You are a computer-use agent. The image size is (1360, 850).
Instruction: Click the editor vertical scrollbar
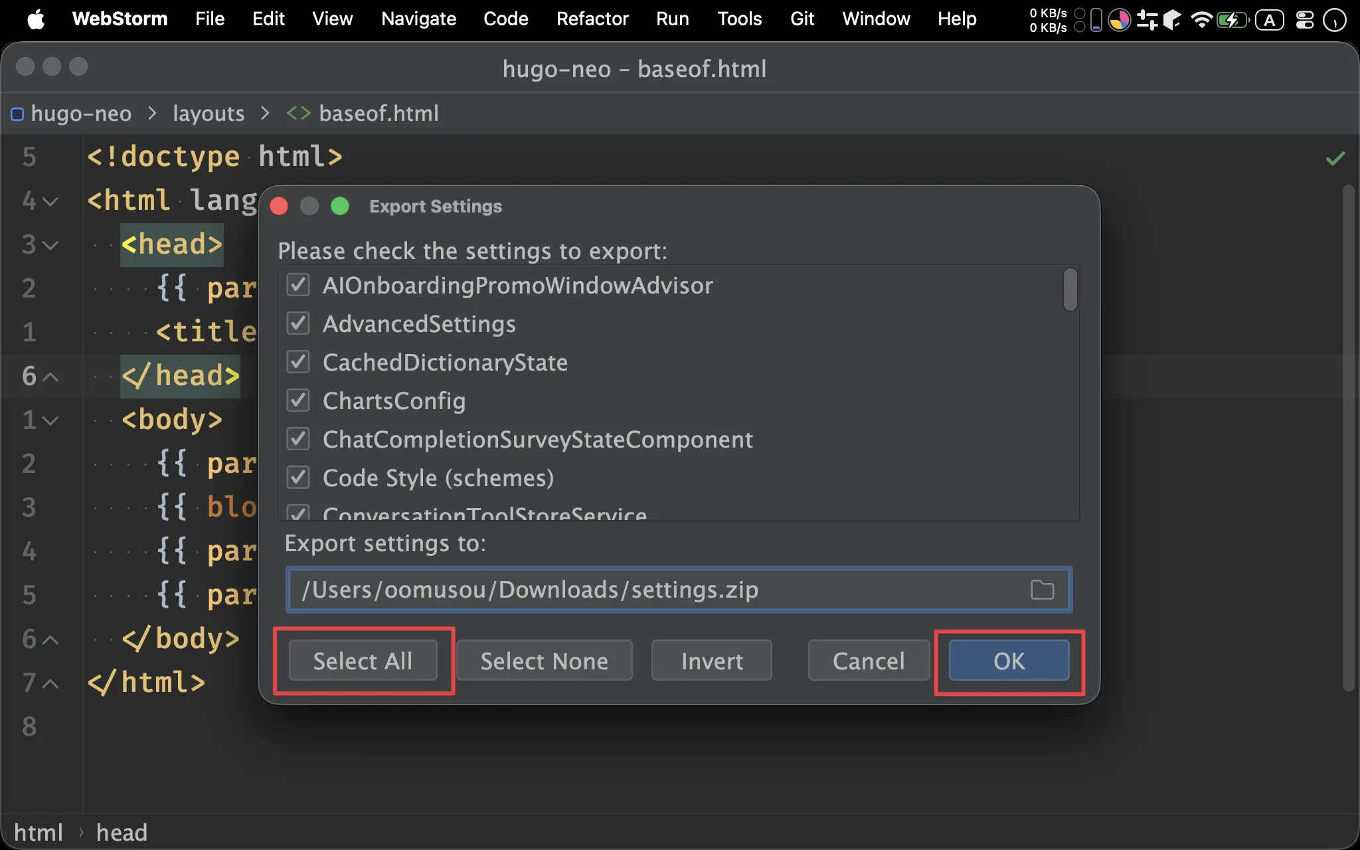(1348, 438)
